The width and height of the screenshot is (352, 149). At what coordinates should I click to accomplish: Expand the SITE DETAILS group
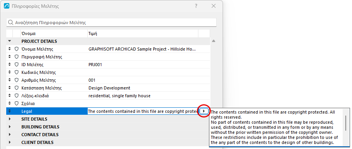pyautogui.click(x=9, y=119)
